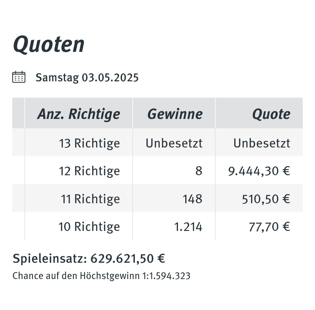Viewport: 315px width, 310px height.
Task: Click the 10 Richtige row label
Action: tap(89, 227)
